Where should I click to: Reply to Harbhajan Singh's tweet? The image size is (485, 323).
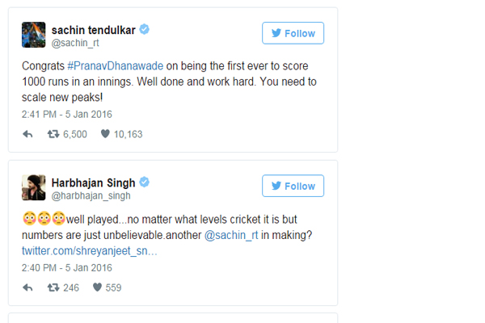[x=27, y=287]
